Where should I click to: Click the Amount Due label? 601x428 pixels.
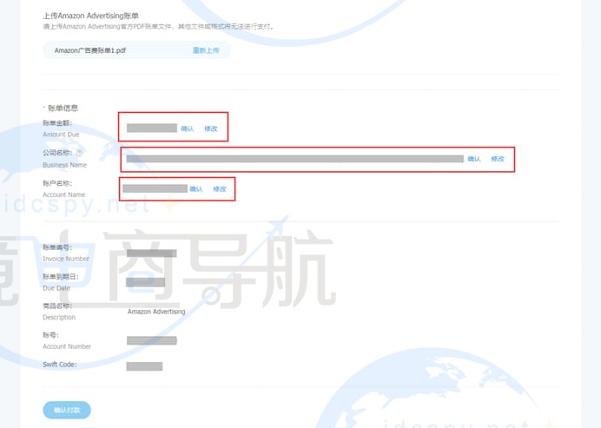(x=61, y=135)
